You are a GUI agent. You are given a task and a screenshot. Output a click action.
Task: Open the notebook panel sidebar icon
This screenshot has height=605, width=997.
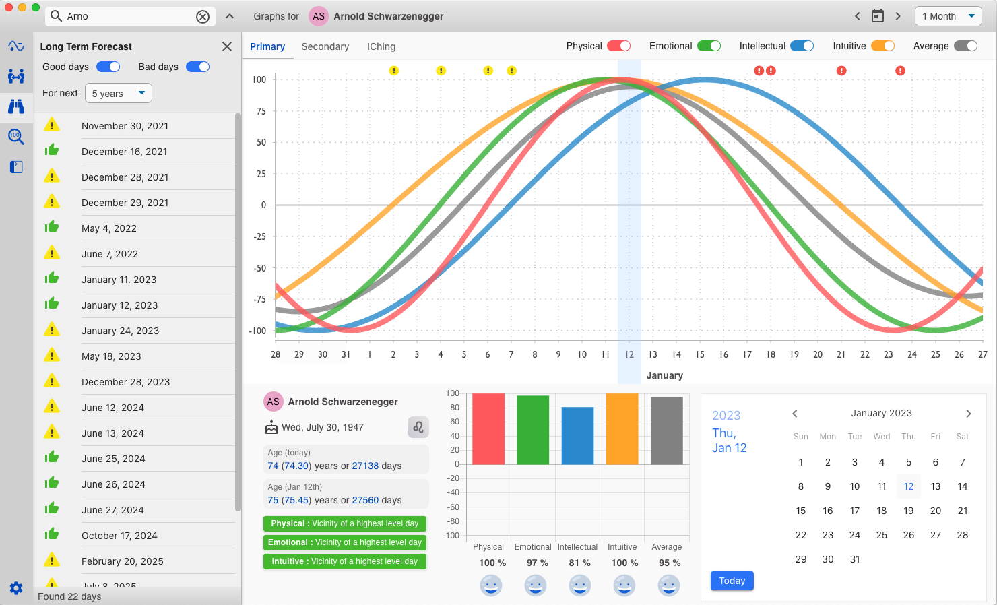pos(16,167)
